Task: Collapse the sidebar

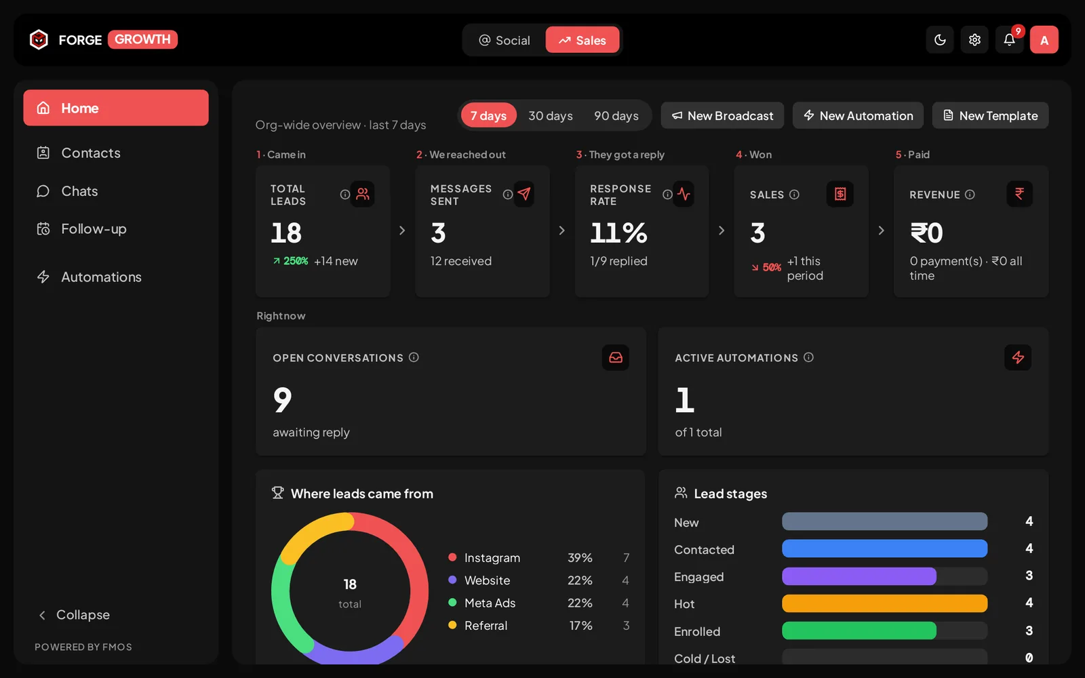Action: click(74, 614)
